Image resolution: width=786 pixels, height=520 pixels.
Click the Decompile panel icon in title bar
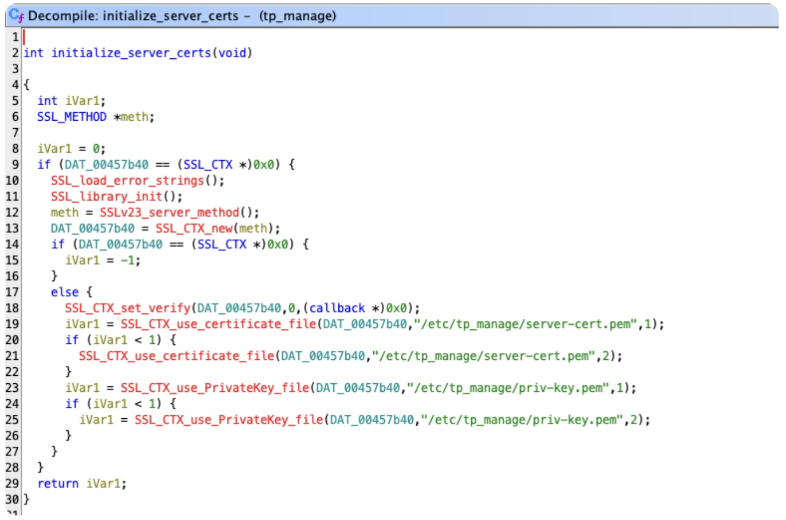tap(15, 15)
